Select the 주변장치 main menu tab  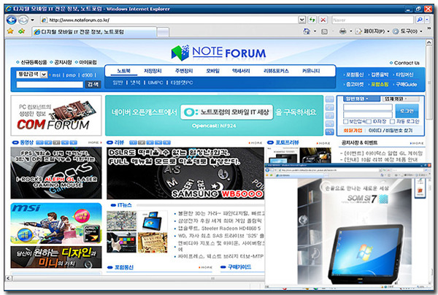tap(184, 71)
